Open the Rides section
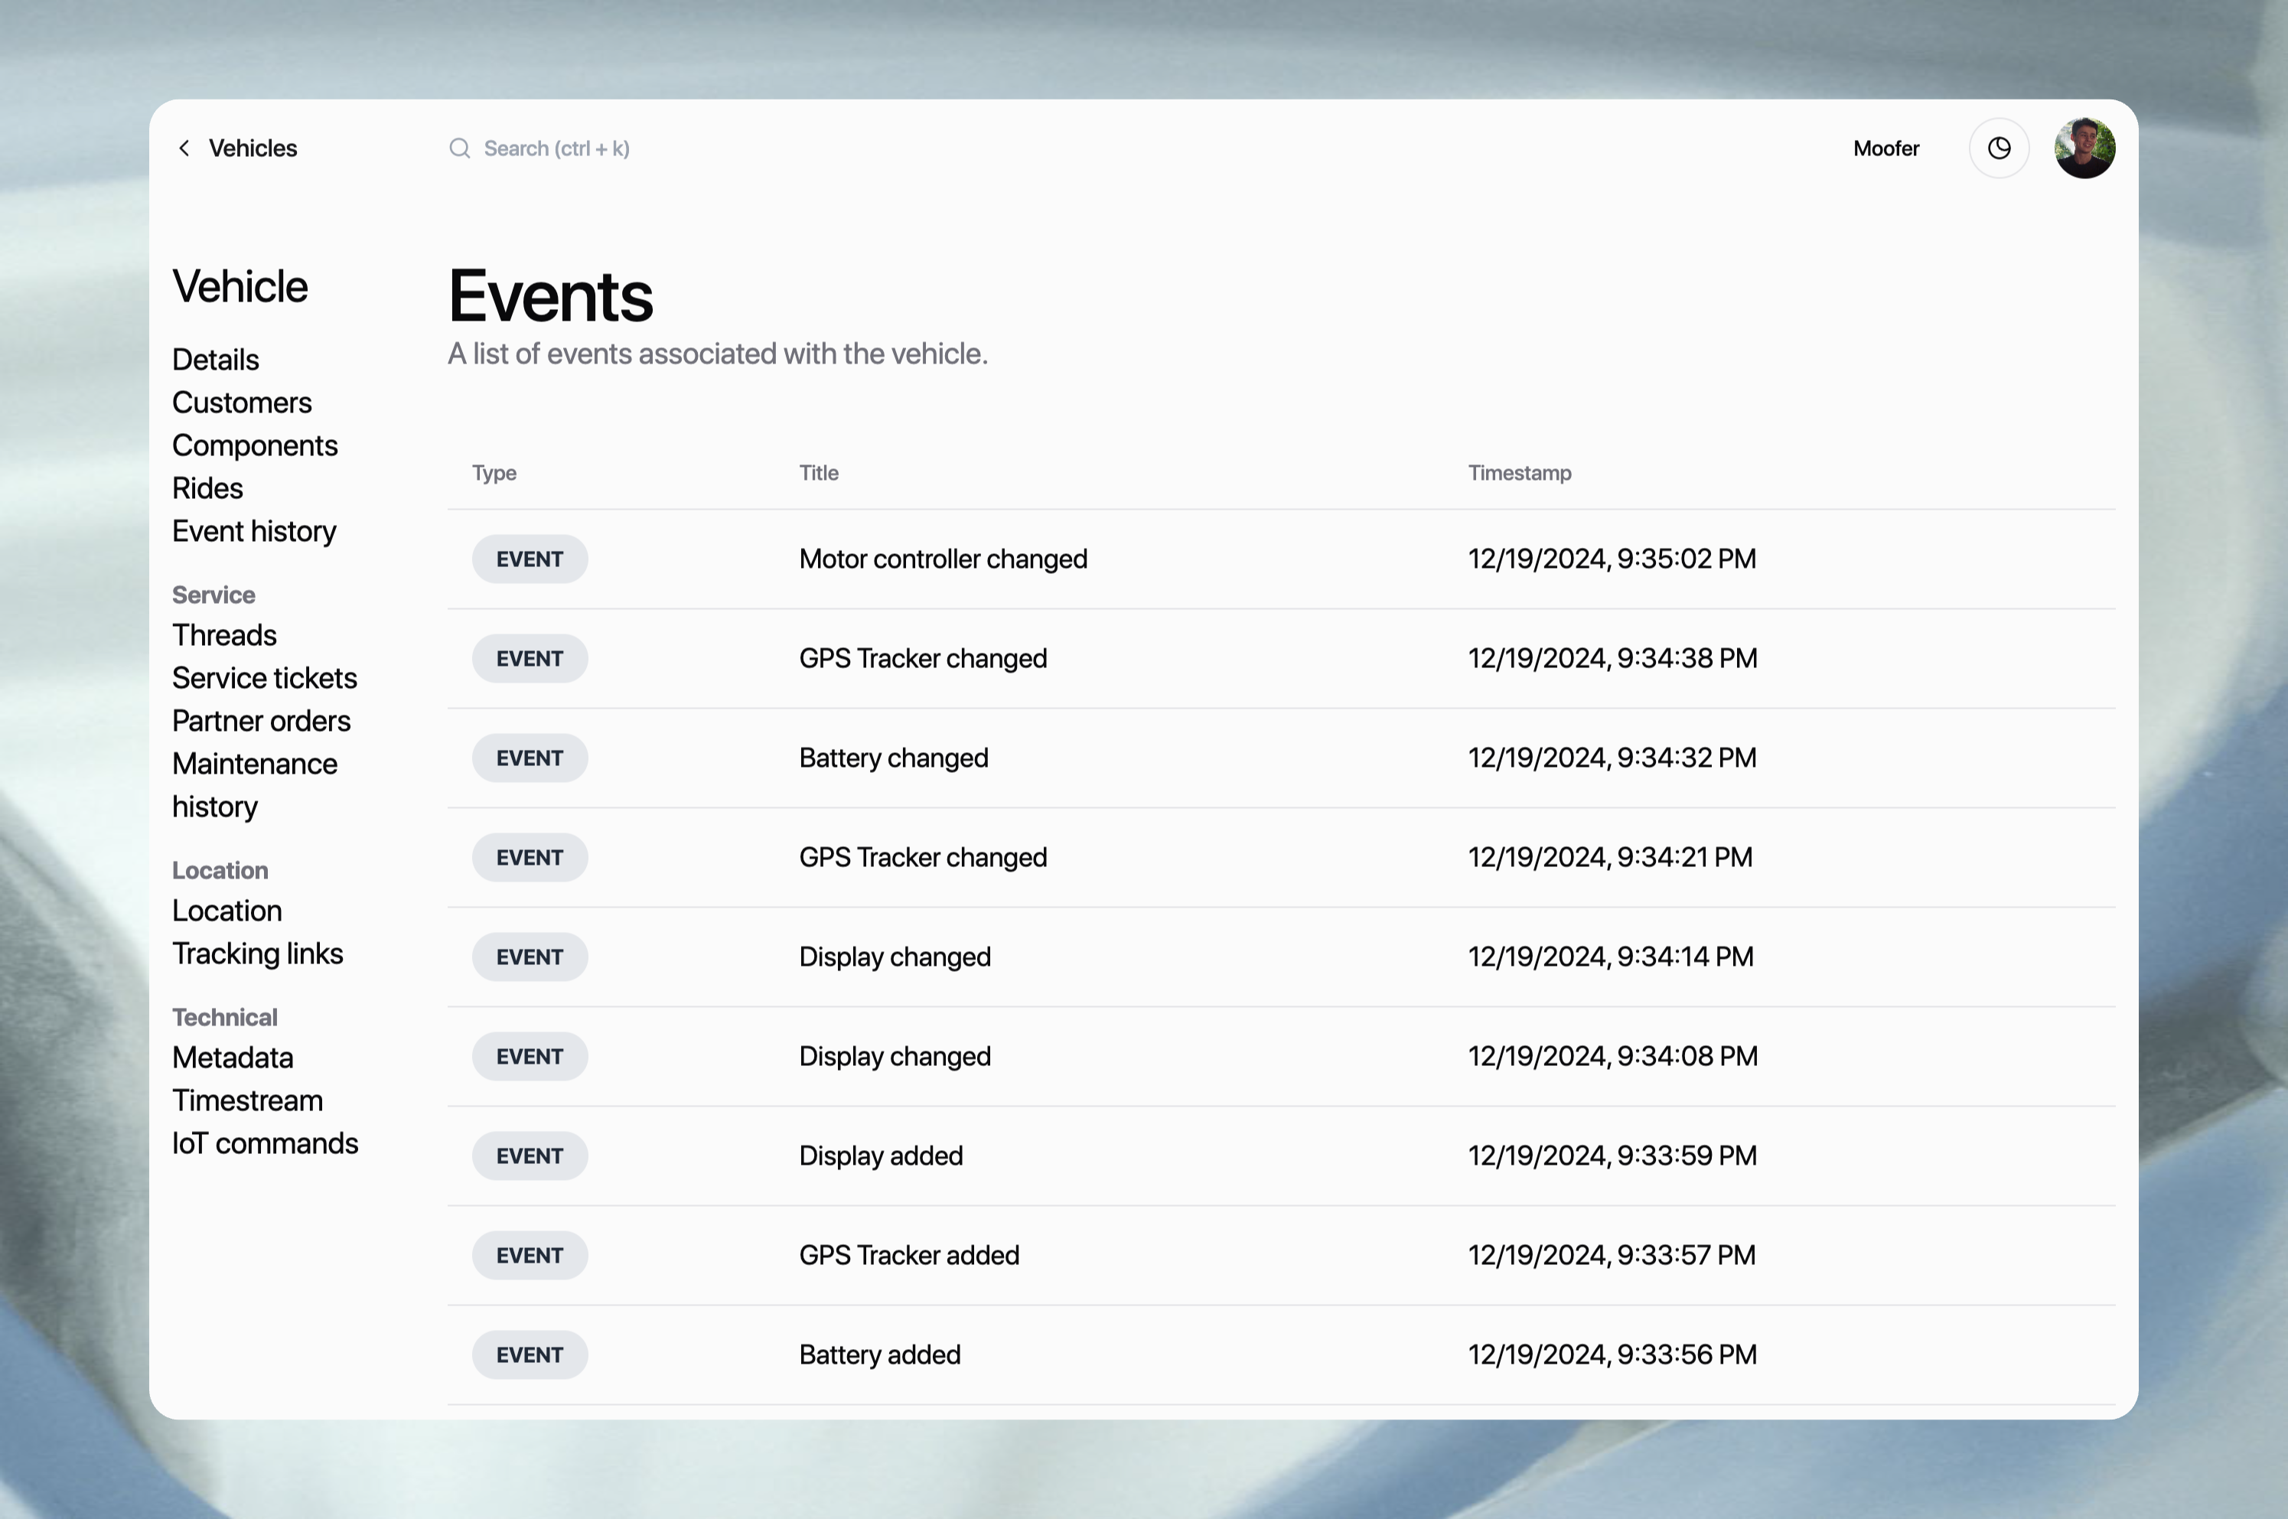This screenshot has width=2288, height=1519. [207, 488]
